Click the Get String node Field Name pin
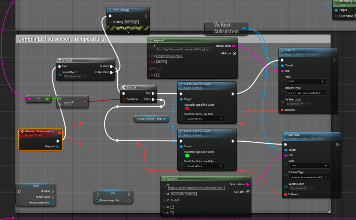The height and width of the screenshot is (220, 356). (337, 16)
